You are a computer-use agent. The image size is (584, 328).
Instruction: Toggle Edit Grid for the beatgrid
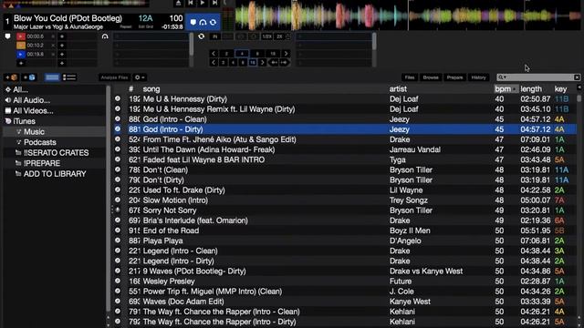pos(146,26)
